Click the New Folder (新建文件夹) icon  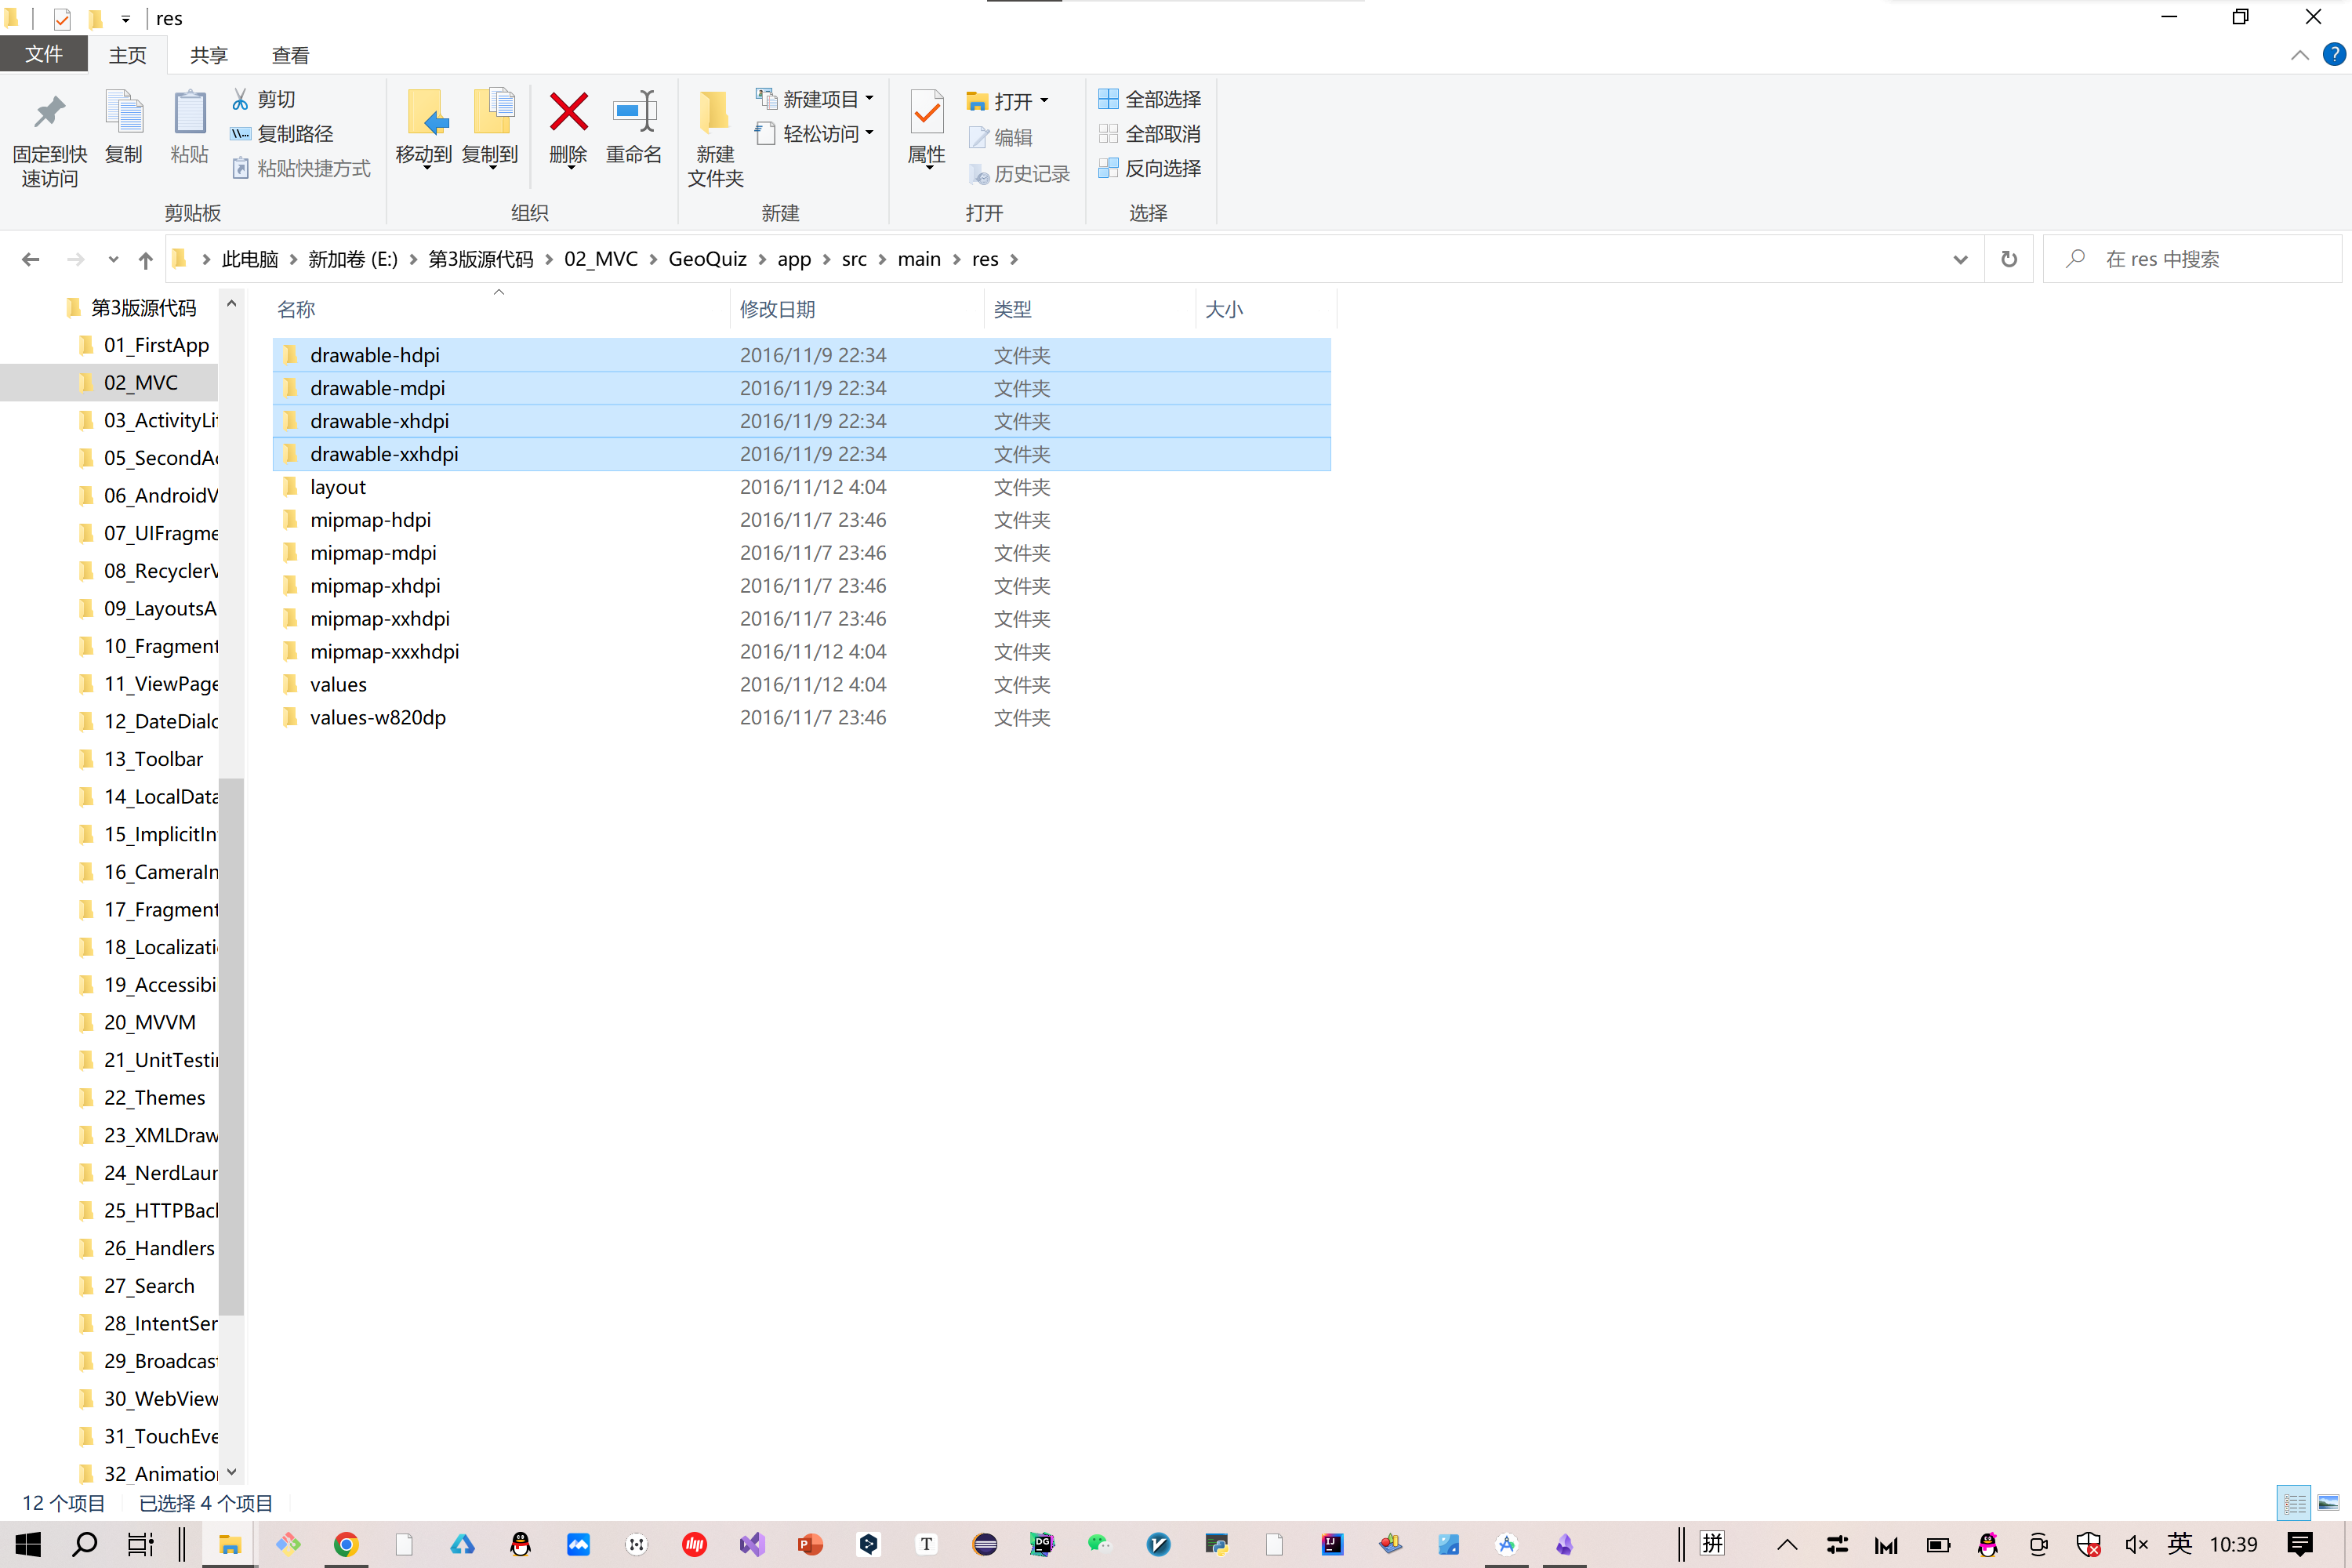714,112
